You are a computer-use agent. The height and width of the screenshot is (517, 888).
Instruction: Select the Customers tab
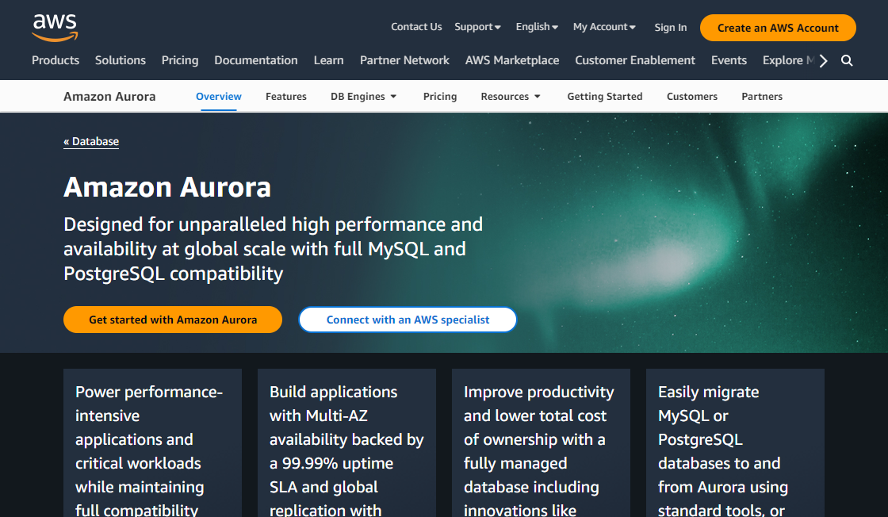click(x=692, y=96)
